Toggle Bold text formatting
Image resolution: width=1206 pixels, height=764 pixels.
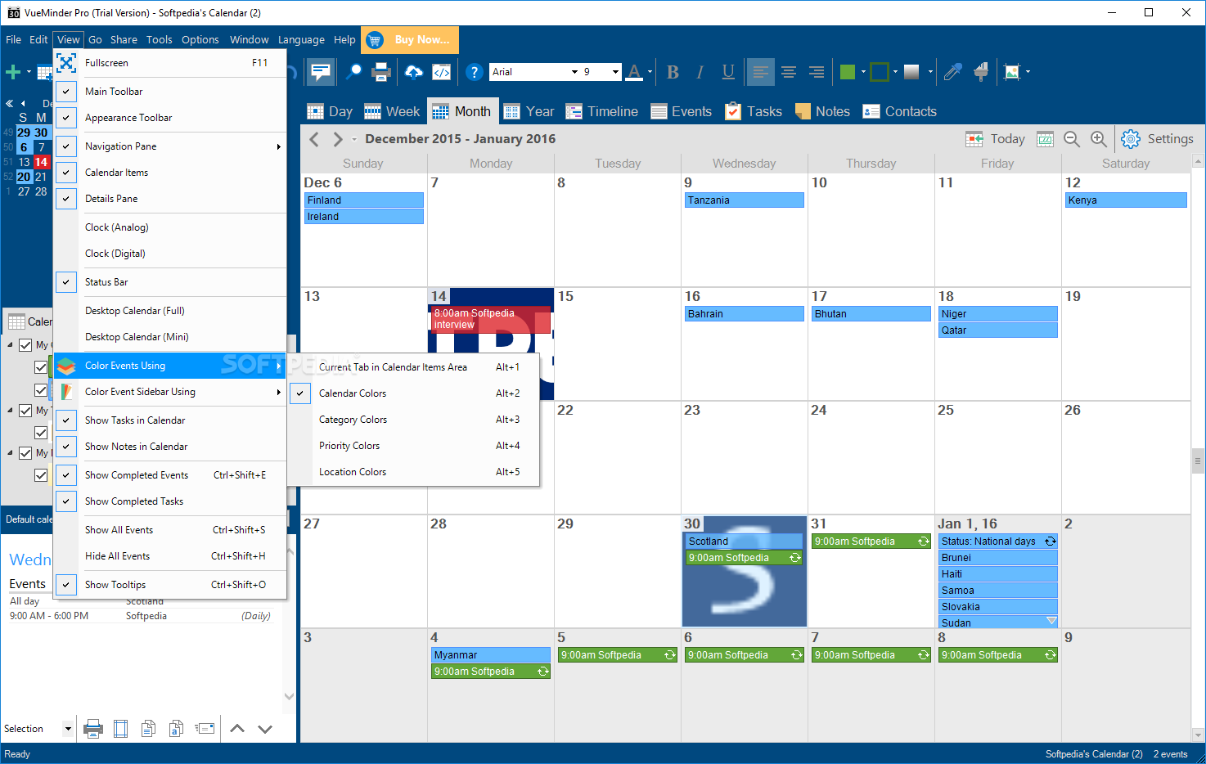pos(673,72)
